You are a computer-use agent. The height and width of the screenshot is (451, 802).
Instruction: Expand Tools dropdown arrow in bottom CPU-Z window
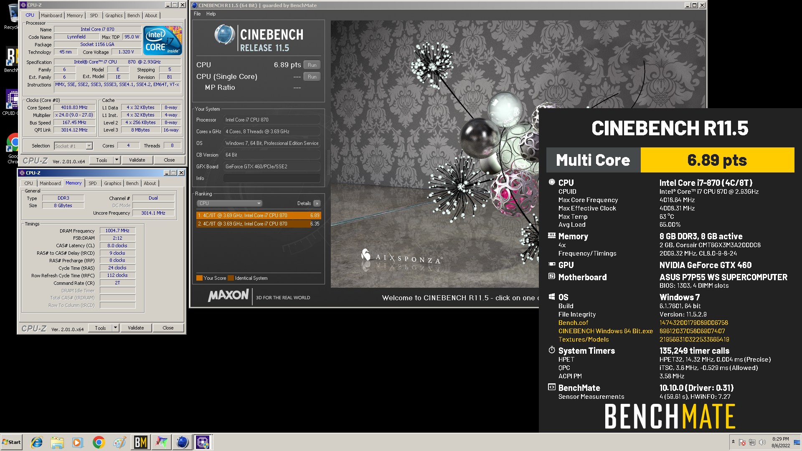click(116, 328)
